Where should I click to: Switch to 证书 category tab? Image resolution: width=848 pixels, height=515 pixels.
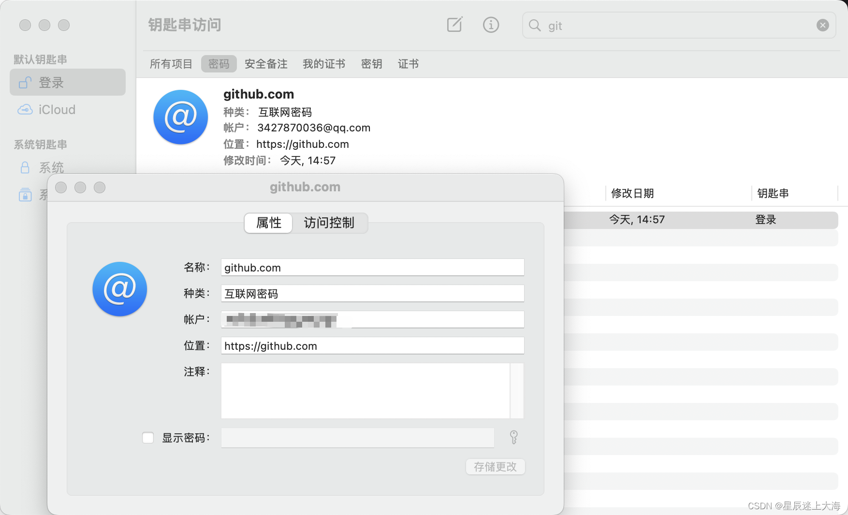[408, 64]
